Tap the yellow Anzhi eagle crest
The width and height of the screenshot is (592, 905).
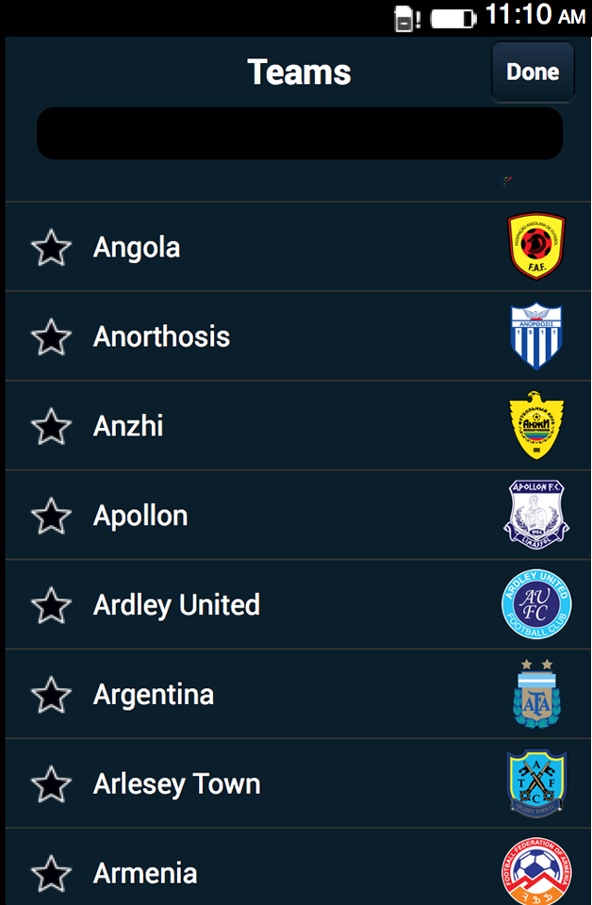pos(536,425)
